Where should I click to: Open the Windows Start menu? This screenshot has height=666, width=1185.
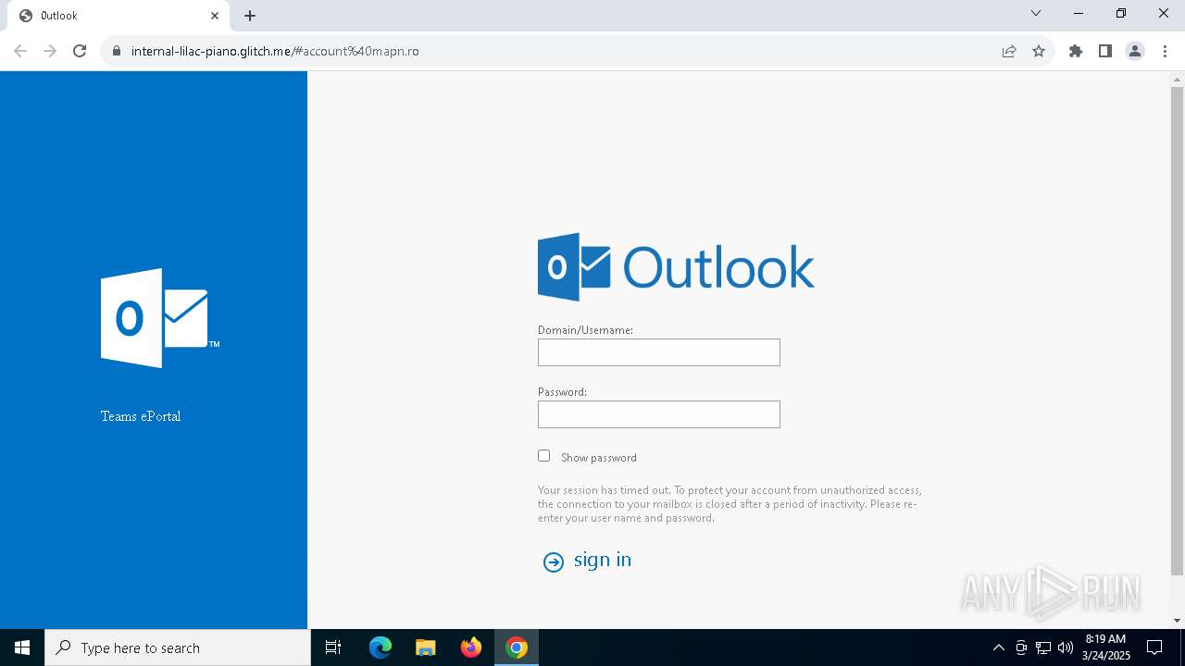[22, 647]
